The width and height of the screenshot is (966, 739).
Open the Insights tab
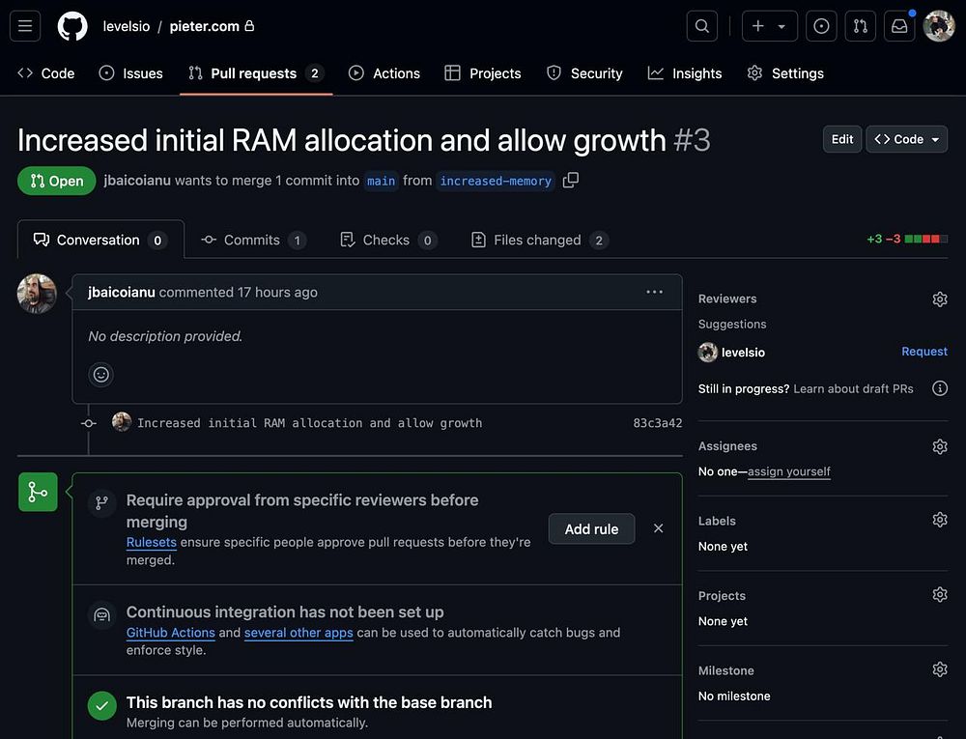[685, 73]
